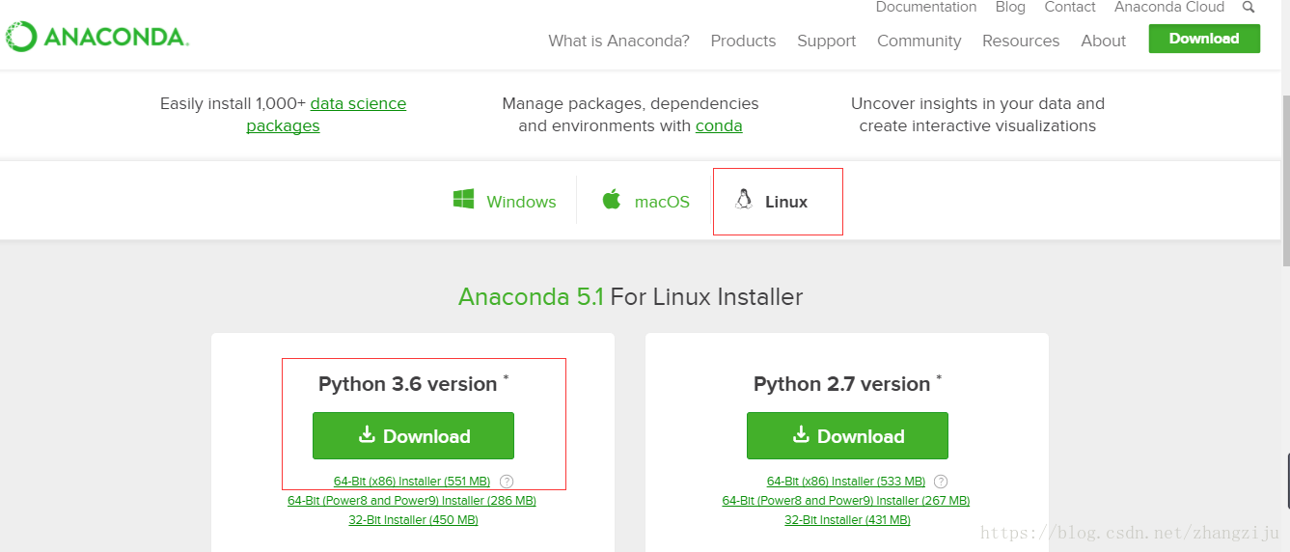Open the search magnifier icon
This screenshot has width=1290, height=552.
point(1249,7)
